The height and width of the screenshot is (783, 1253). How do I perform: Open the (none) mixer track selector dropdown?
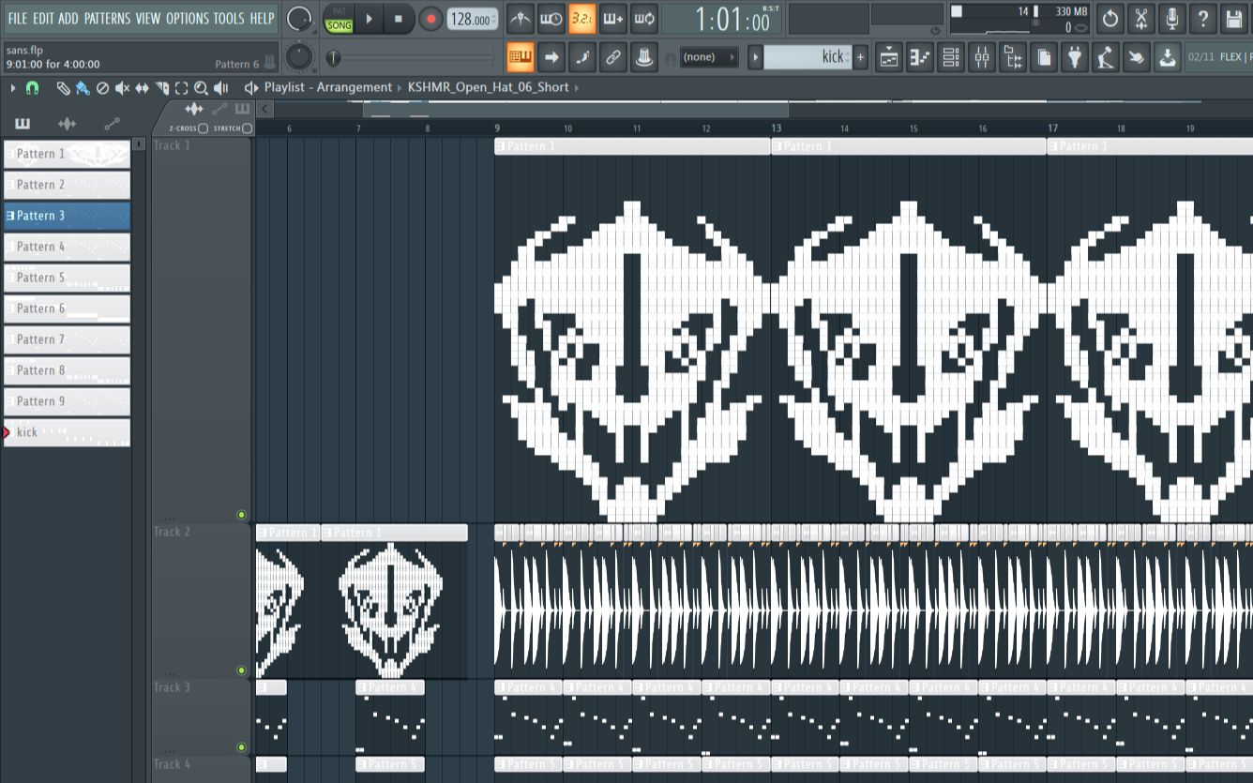709,57
